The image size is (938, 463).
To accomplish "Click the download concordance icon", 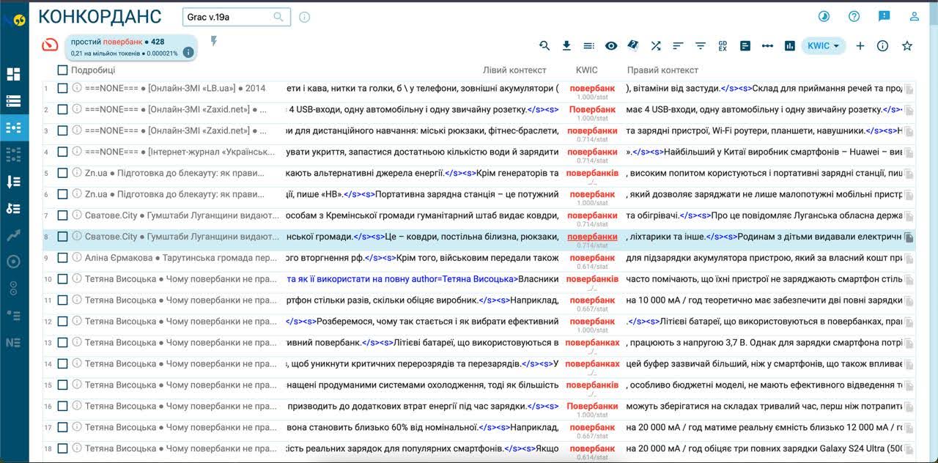I will click(566, 45).
